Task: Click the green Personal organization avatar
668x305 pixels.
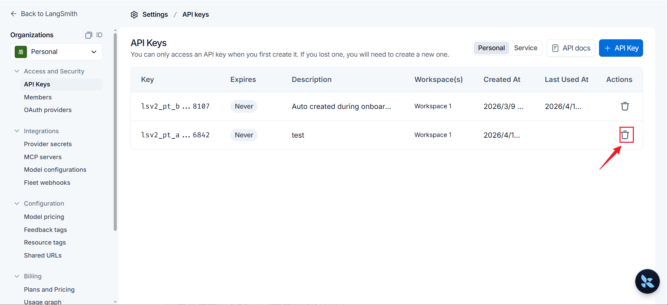Action: [21, 52]
